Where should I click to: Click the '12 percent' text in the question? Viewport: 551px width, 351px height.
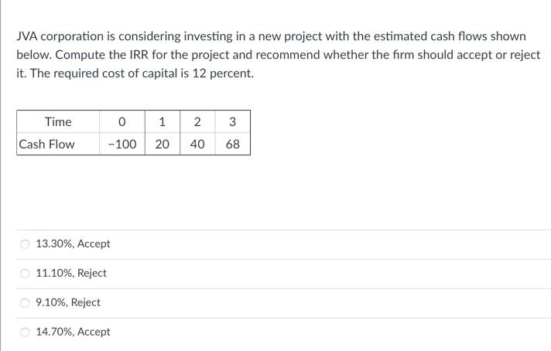[x=219, y=74]
